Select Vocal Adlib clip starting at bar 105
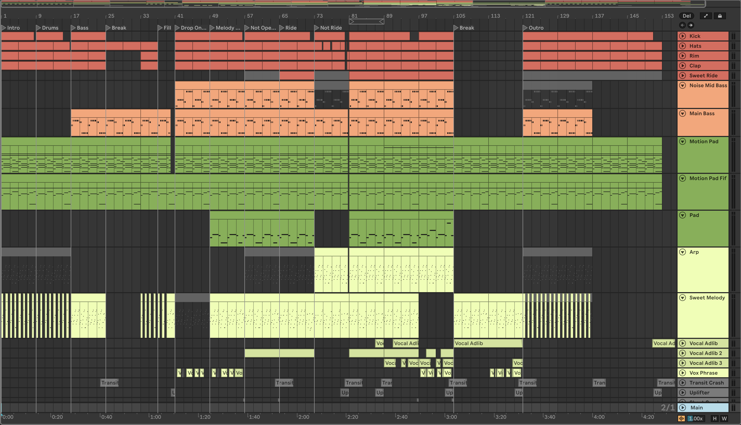 click(488, 343)
